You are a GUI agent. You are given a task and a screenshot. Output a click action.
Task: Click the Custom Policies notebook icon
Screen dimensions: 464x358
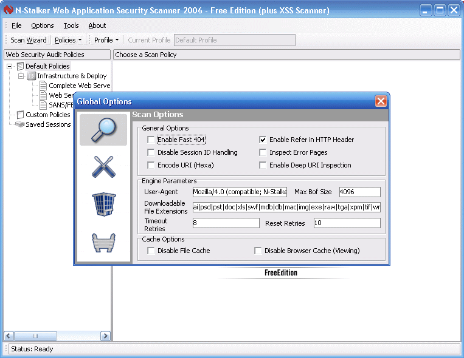[x=20, y=115]
